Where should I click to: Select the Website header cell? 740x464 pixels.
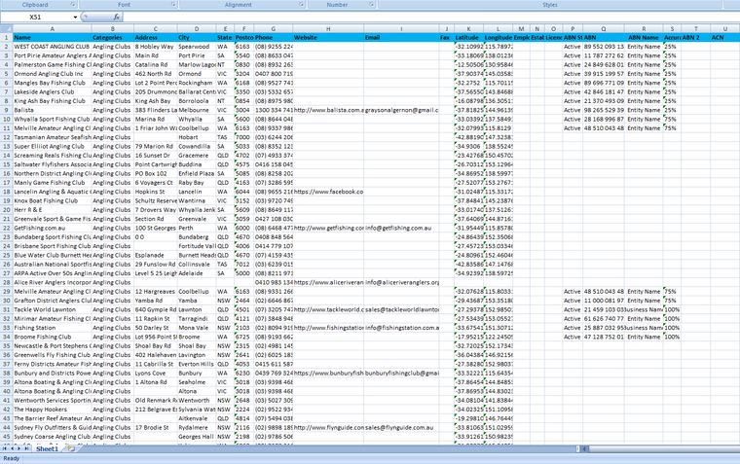tap(326, 38)
